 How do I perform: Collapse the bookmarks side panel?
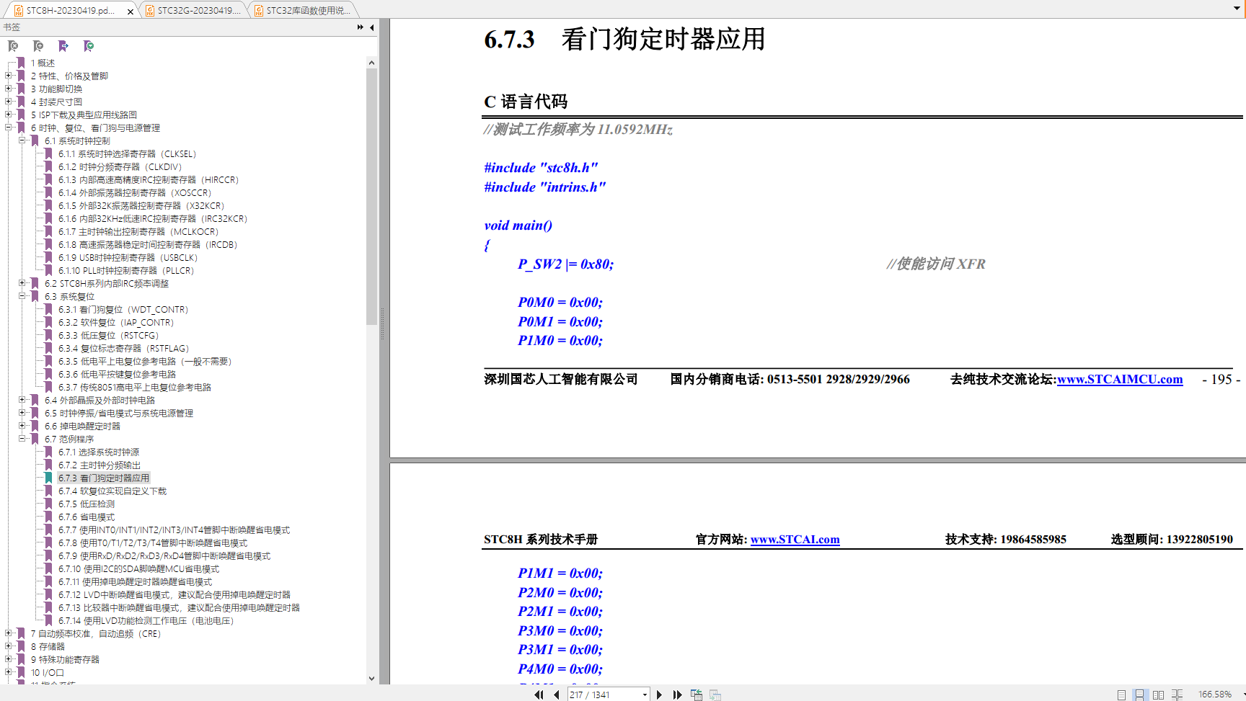(371, 27)
